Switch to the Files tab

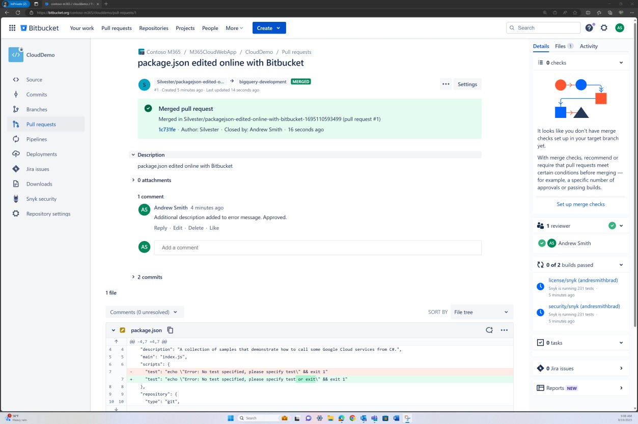click(x=560, y=46)
